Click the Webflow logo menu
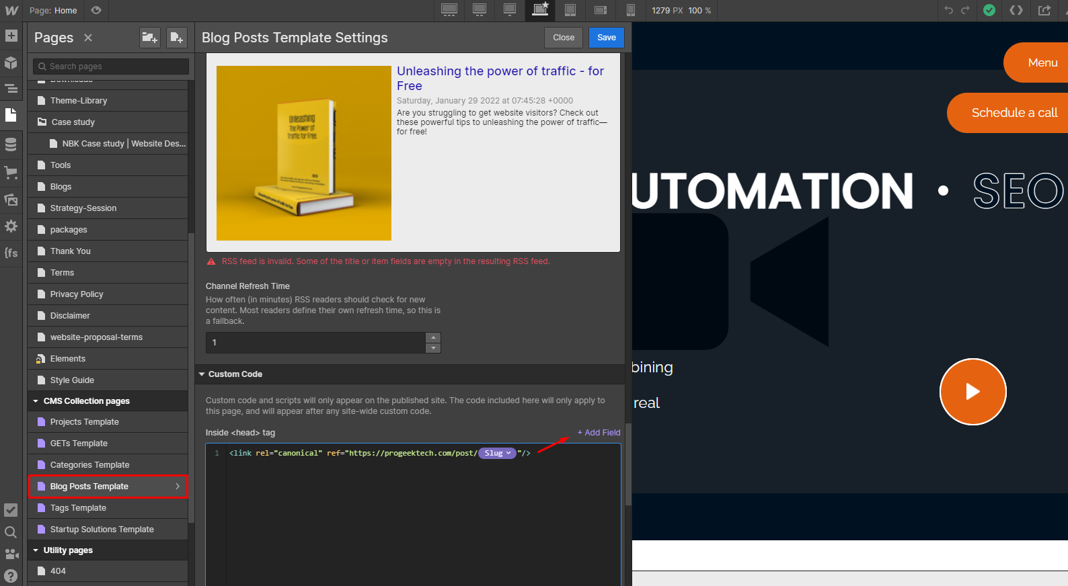The image size is (1068, 586). click(11, 10)
